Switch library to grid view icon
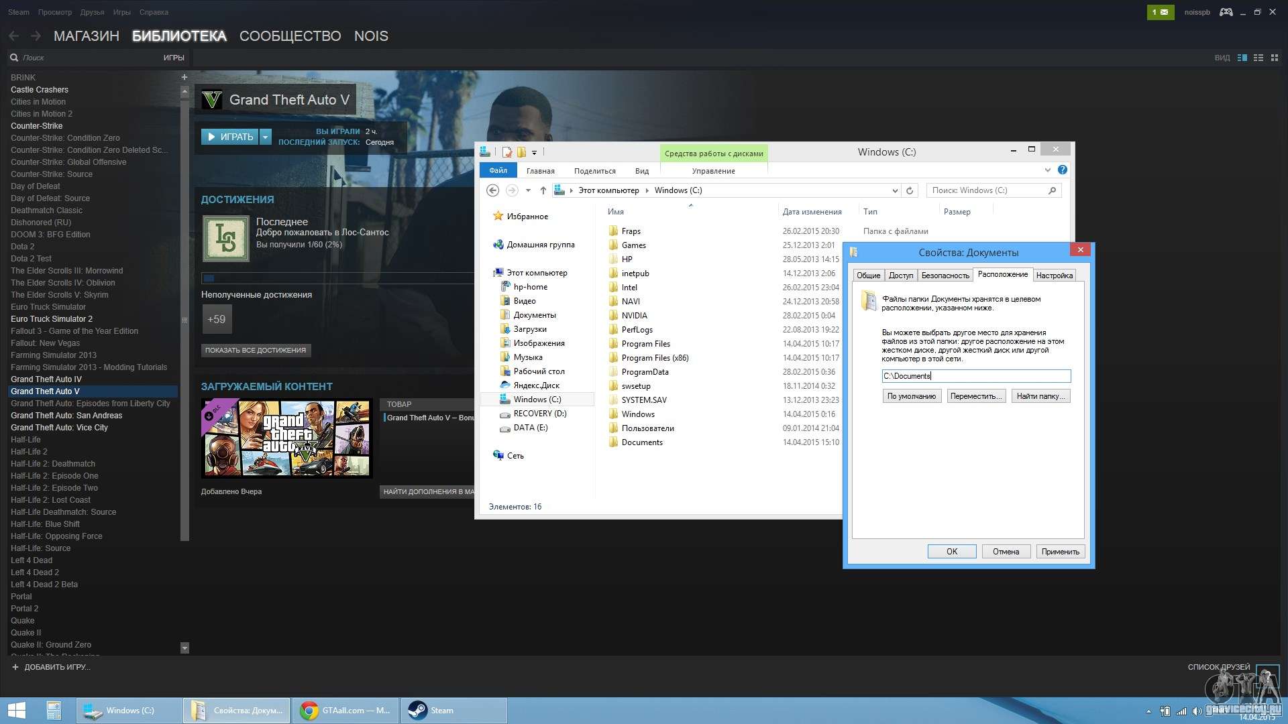 coord(1275,58)
